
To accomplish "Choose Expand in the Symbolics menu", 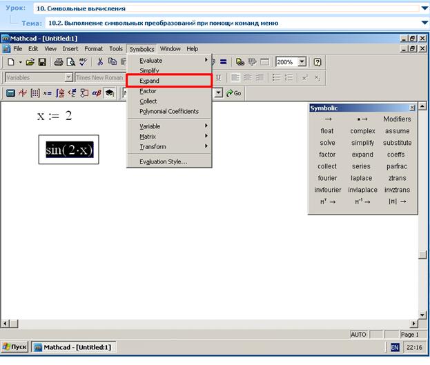I will pos(169,81).
